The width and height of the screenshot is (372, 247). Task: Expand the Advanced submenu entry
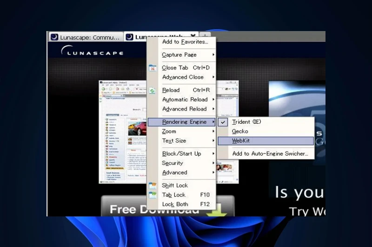tap(182, 173)
